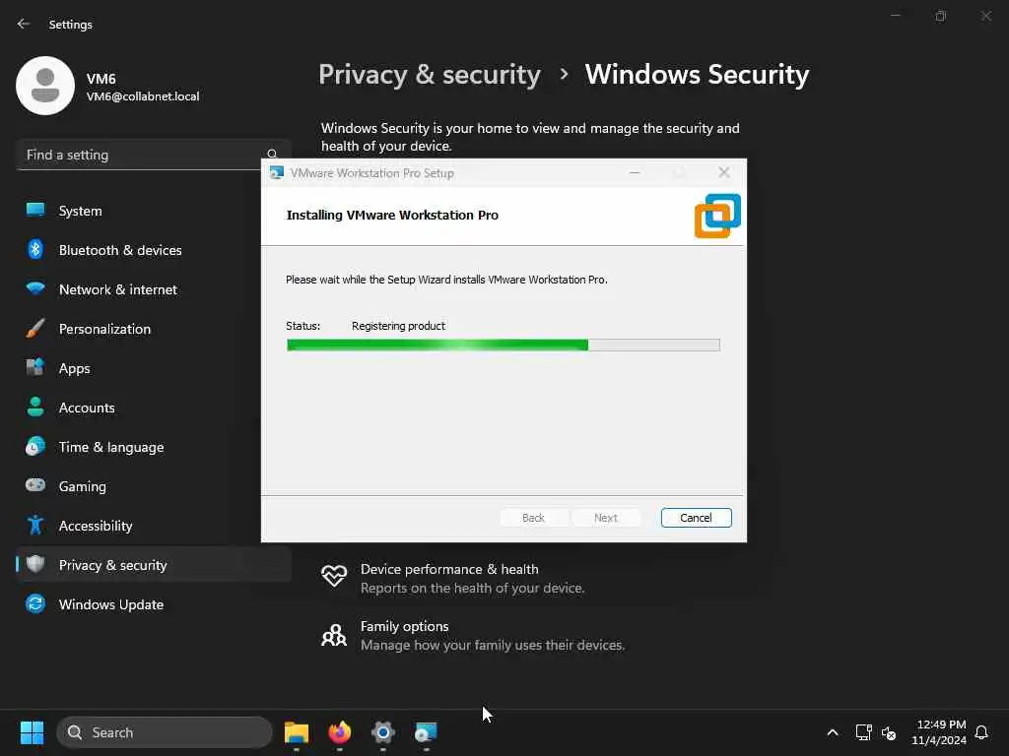The width and height of the screenshot is (1009, 756).
Task: Select the Accessibility menu label
Action: [x=96, y=526]
